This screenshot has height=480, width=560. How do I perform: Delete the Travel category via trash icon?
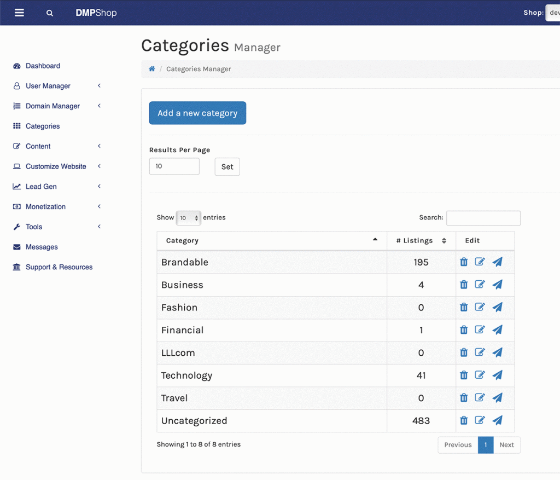464,398
